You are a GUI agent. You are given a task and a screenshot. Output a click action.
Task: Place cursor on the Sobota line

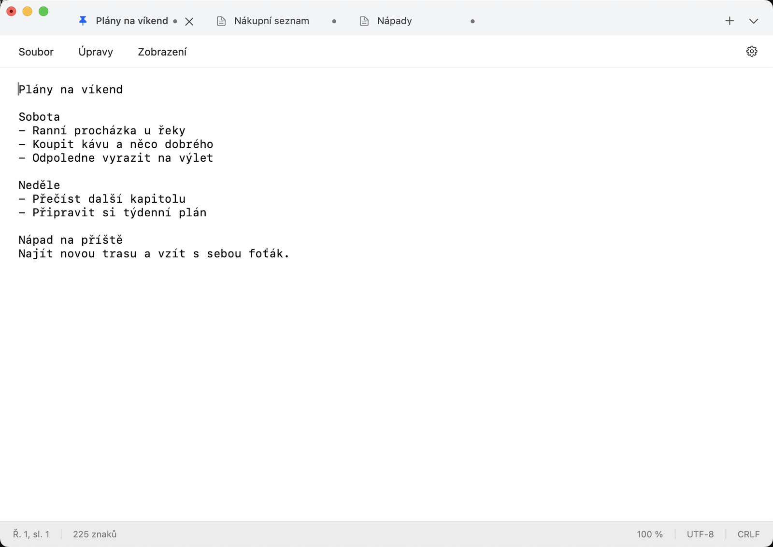click(x=39, y=117)
